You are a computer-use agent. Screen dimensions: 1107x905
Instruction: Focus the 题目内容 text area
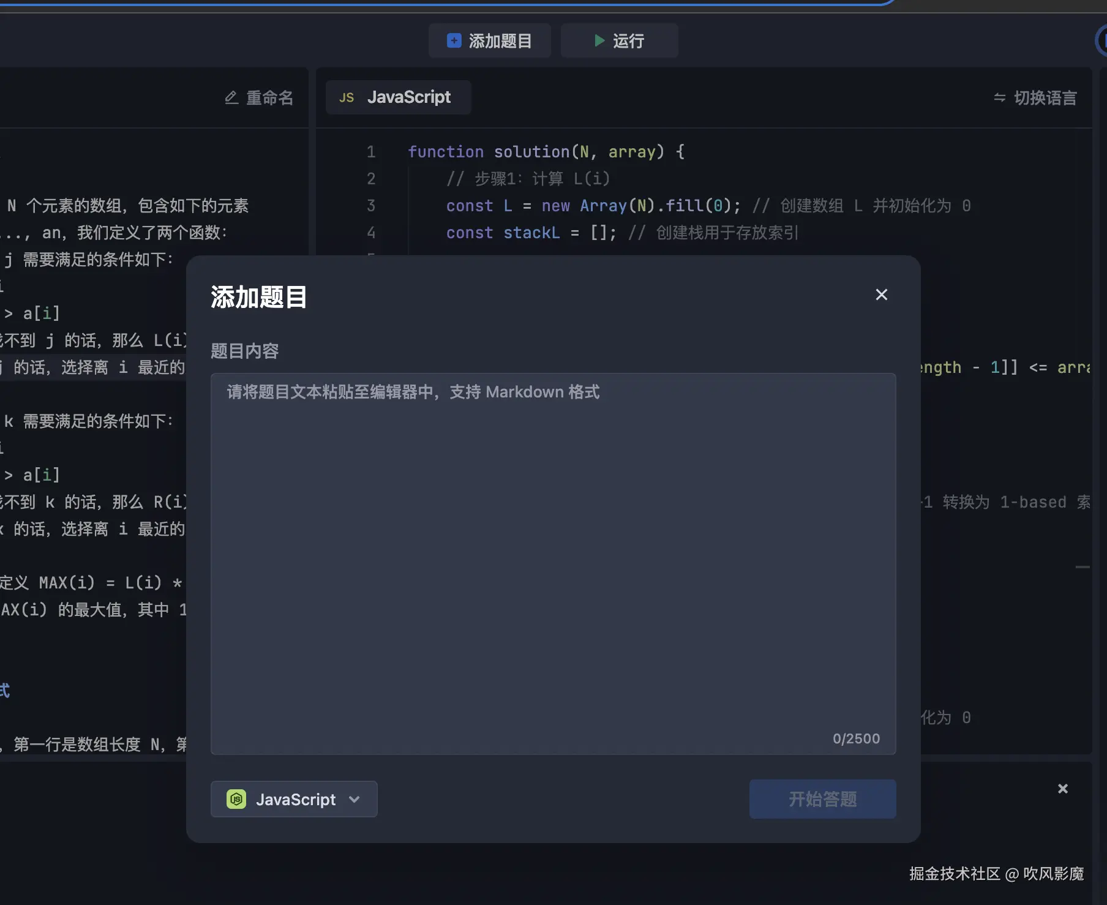tap(553, 564)
